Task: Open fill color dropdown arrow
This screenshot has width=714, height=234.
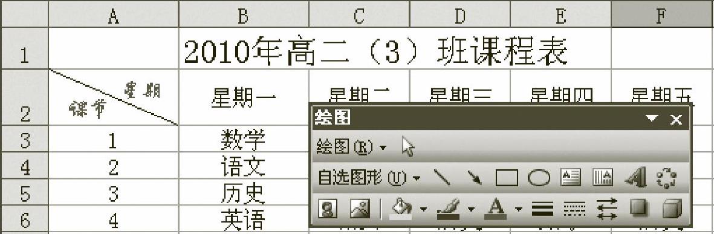Action: 423,209
